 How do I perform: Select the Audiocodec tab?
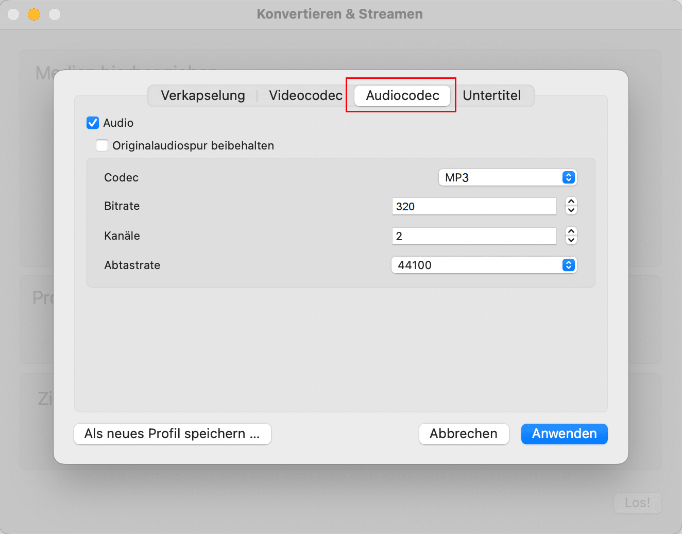tap(402, 95)
